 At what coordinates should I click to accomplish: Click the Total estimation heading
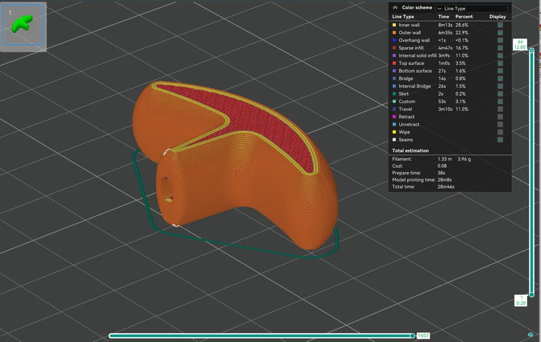410,150
